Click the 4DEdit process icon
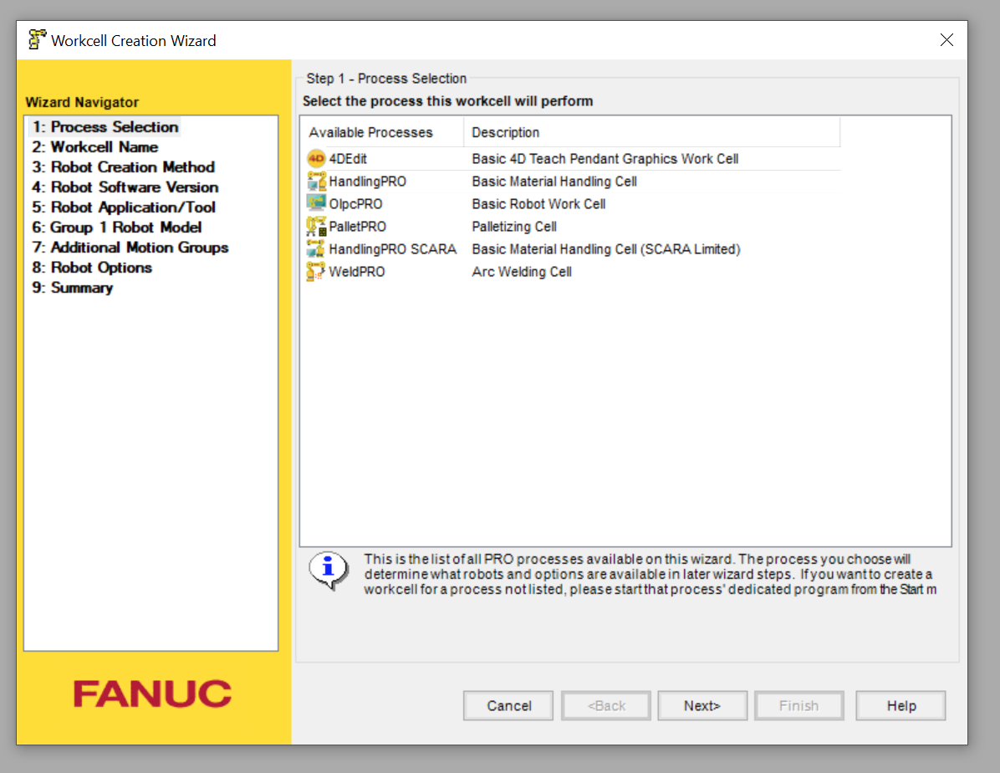This screenshot has width=1000, height=773. pyautogui.click(x=316, y=158)
